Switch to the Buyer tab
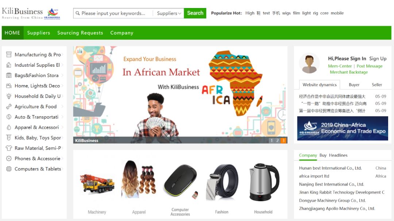The height and width of the screenshot is (221, 394). click(354, 85)
